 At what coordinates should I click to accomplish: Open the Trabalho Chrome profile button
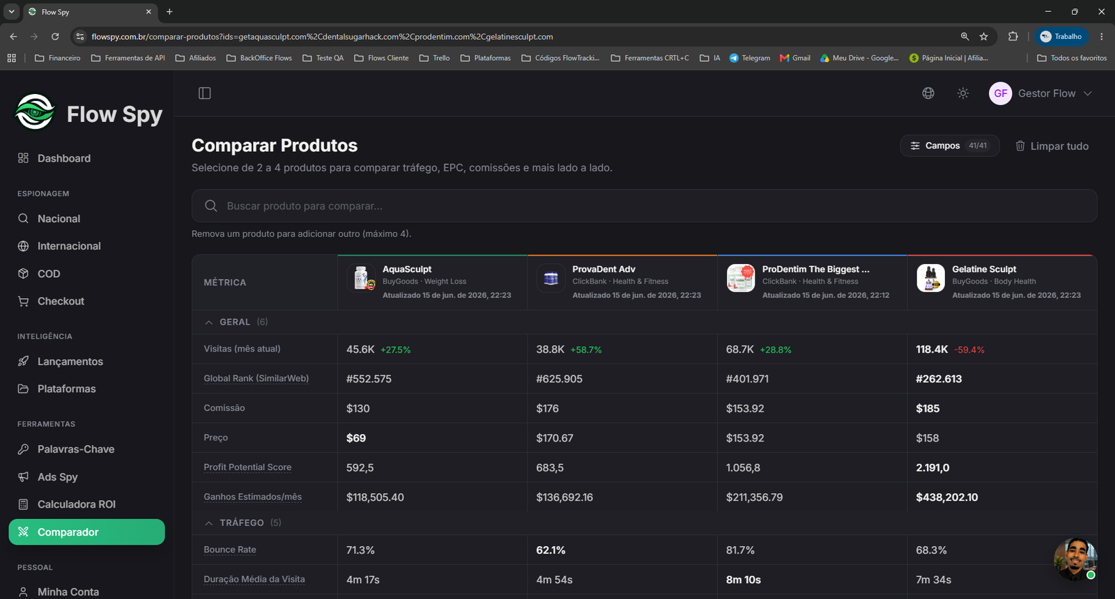click(x=1061, y=36)
